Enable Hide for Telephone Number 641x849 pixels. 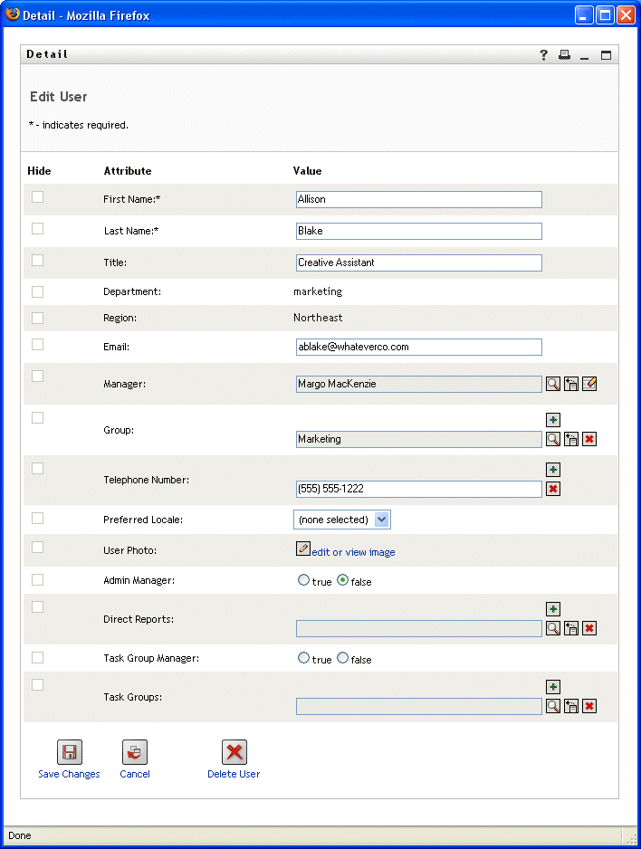tap(37, 468)
